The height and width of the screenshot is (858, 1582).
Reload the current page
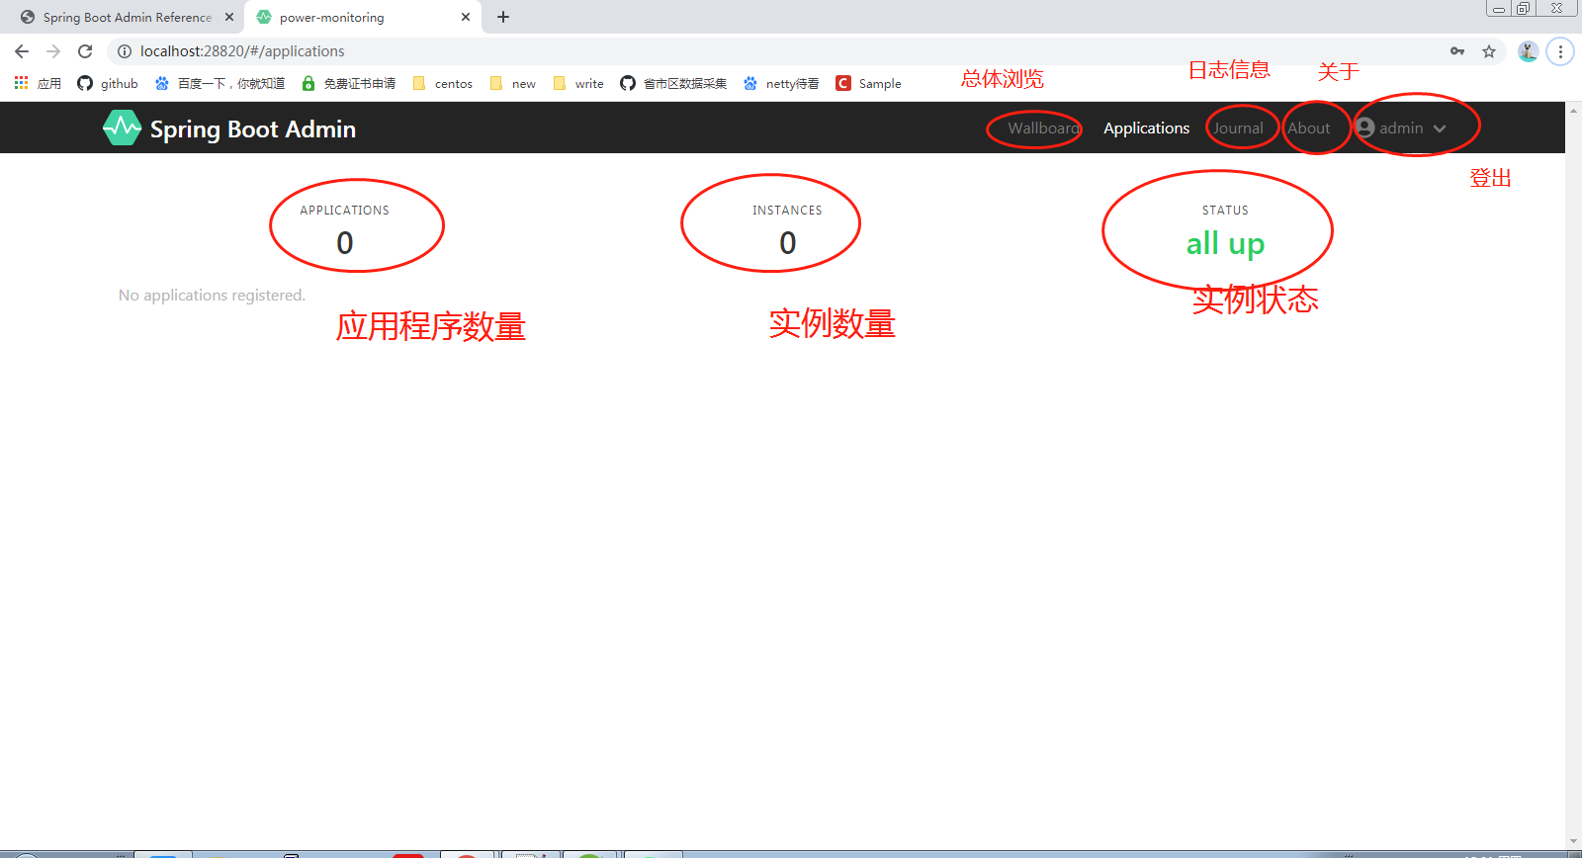[x=85, y=51]
